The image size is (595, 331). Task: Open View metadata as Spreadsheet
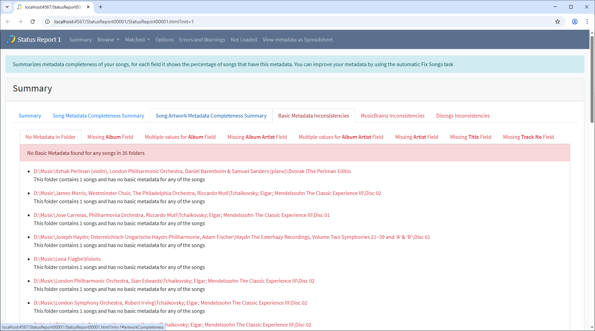[297, 40]
